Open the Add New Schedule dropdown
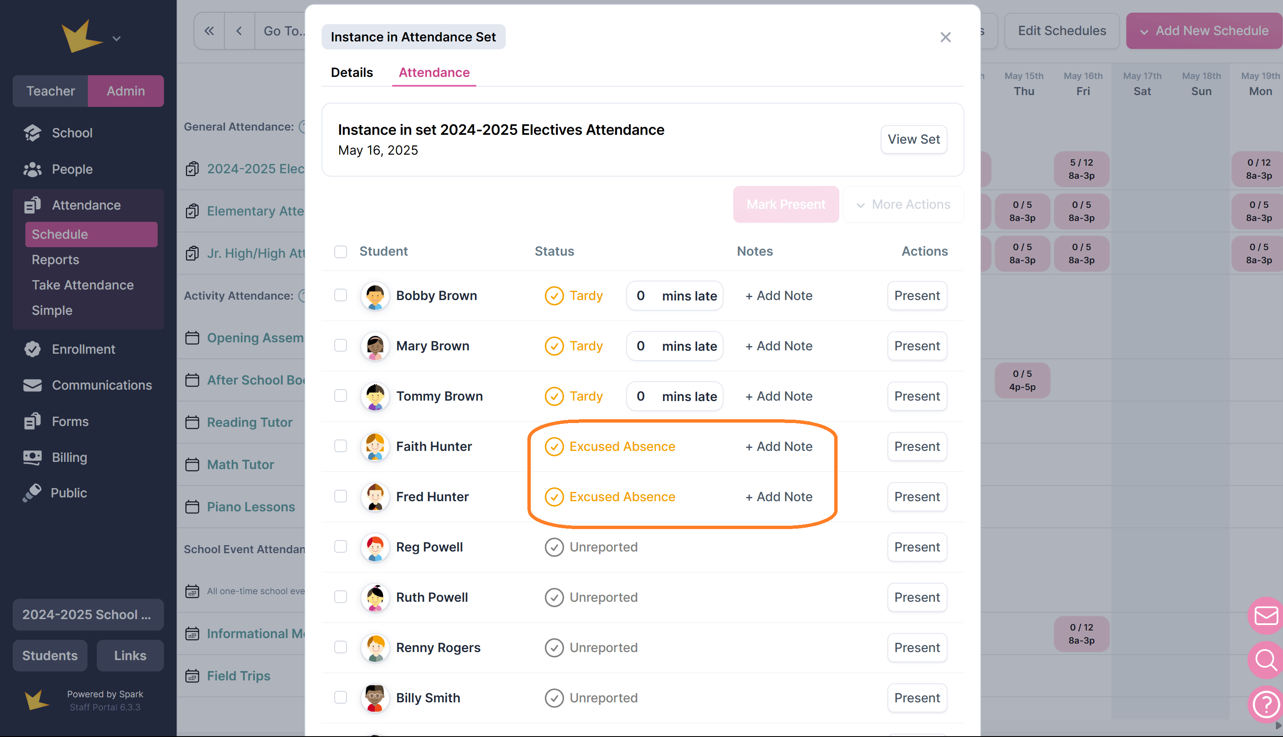Screen dimensions: 1283x737 [x=1204, y=31]
